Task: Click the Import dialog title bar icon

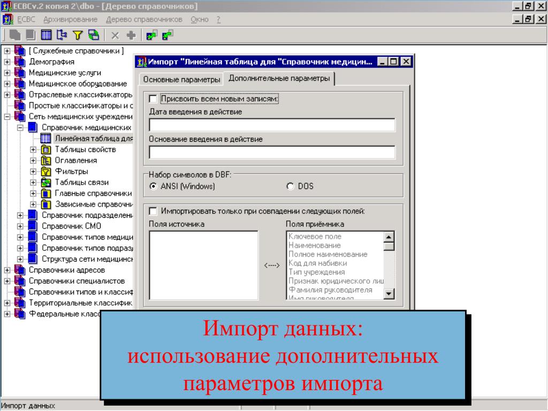Action: [x=142, y=62]
